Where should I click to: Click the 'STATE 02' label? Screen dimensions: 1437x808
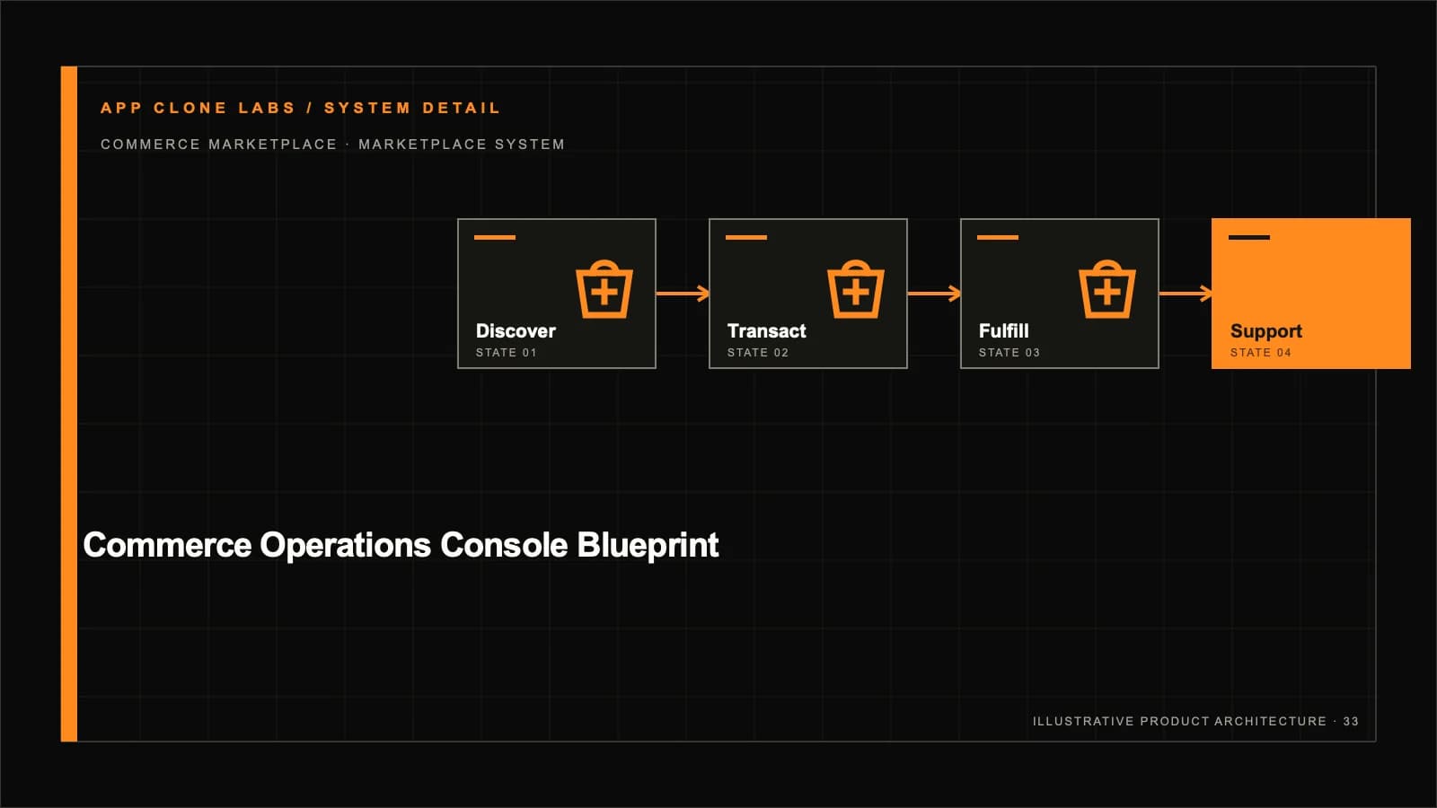[x=758, y=353]
